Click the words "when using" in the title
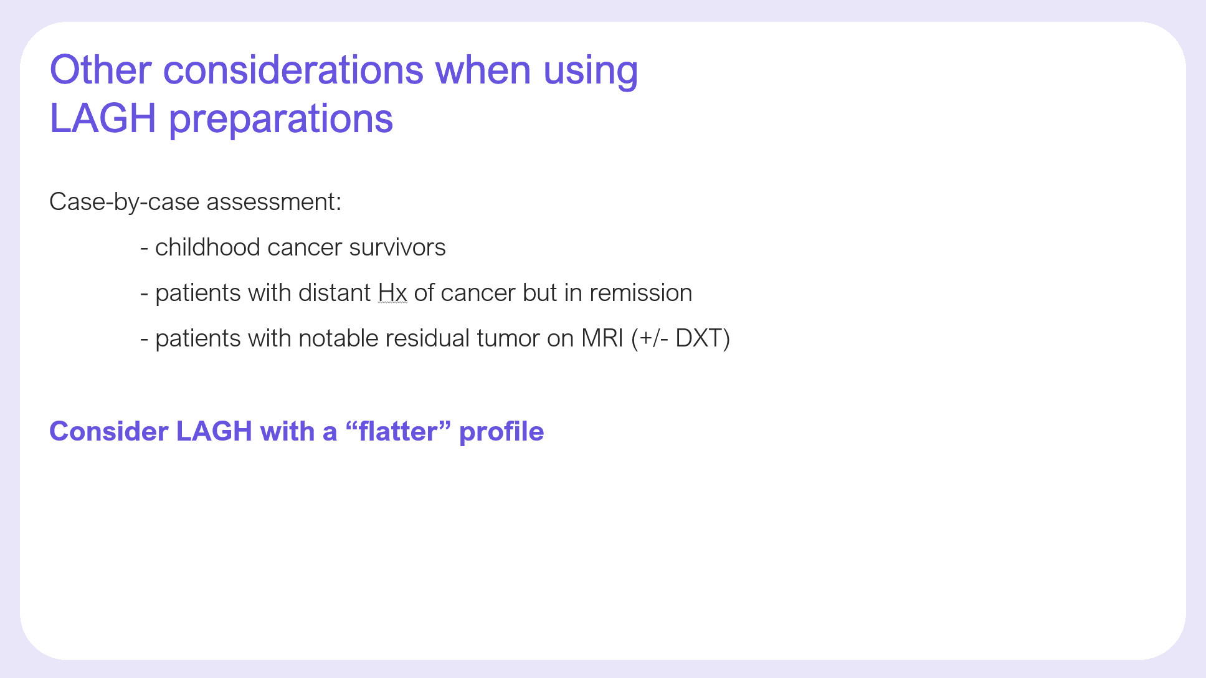Viewport: 1206px width, 678px height. (x=537, y=71)
